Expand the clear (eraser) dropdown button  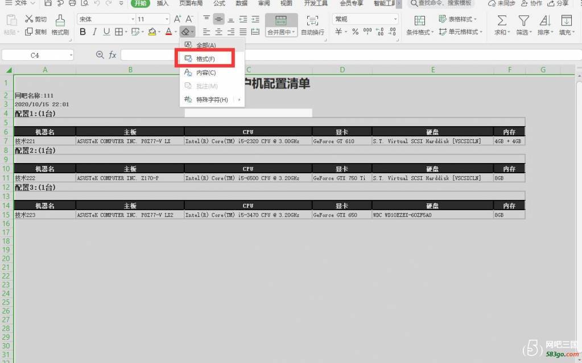click(192, 32)
